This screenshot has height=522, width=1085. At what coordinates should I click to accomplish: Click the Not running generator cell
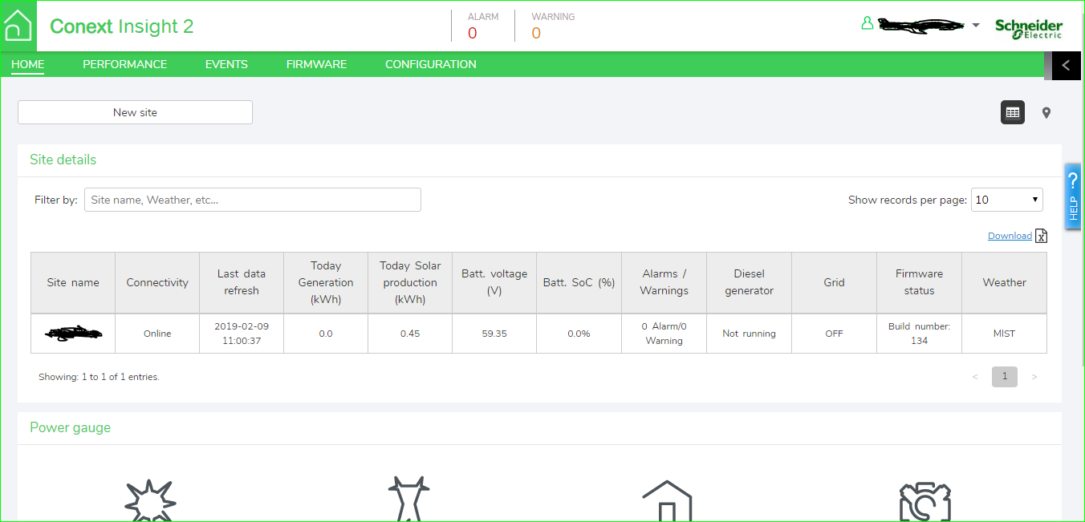tap(750, 334)
